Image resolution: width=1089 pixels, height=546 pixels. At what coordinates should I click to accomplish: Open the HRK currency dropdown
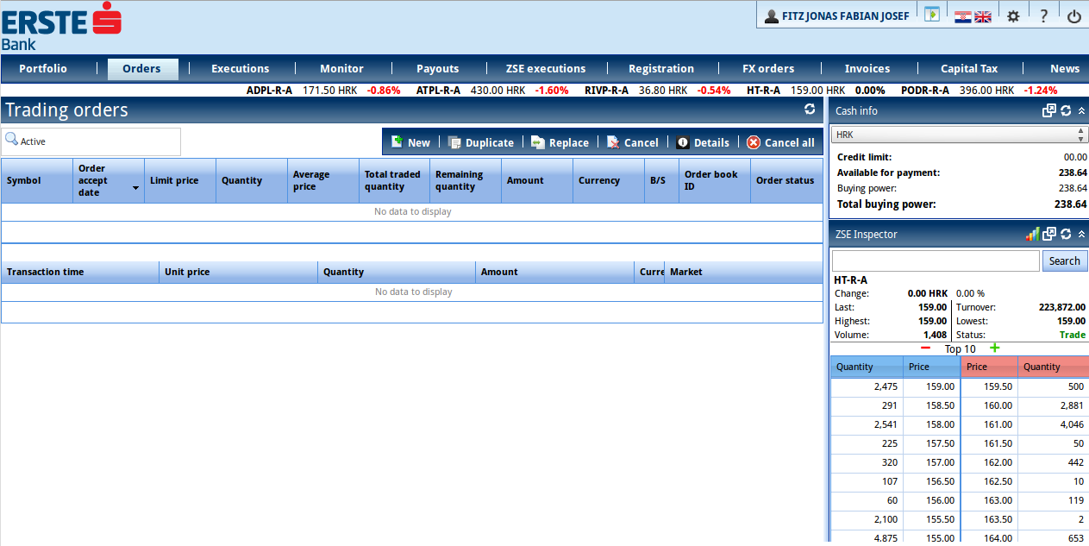click(x=958, y=135)
